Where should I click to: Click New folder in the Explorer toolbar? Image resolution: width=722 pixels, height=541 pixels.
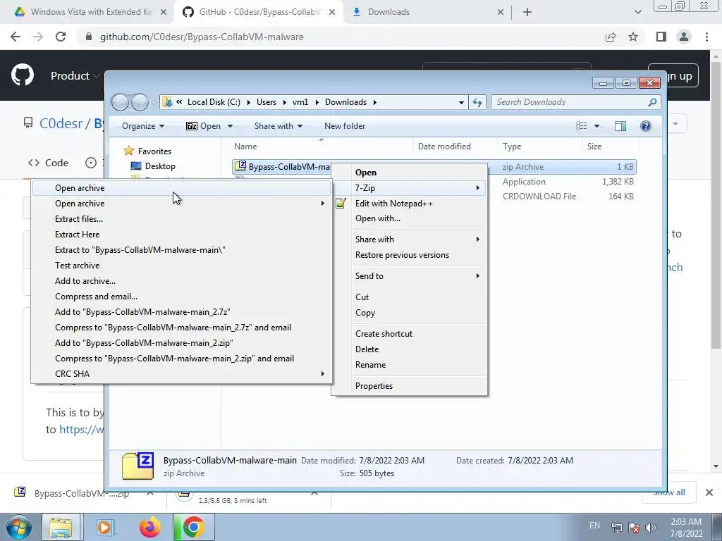point(344,126)
